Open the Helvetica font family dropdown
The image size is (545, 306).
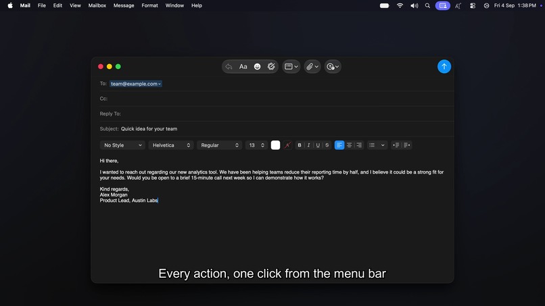click(171, 145)
